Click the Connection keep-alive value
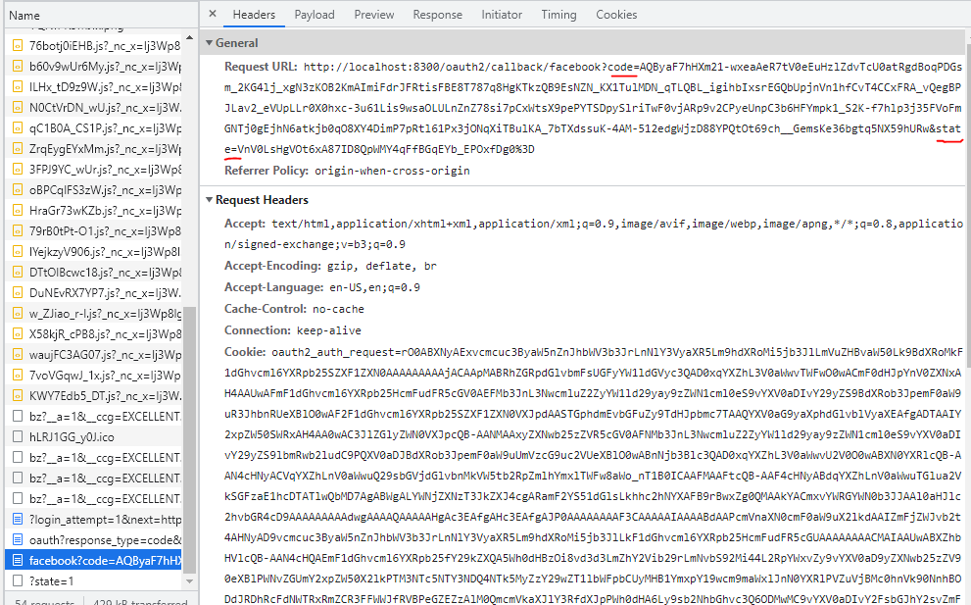Viewport: 971px width, 605px height. coord(329,330)
